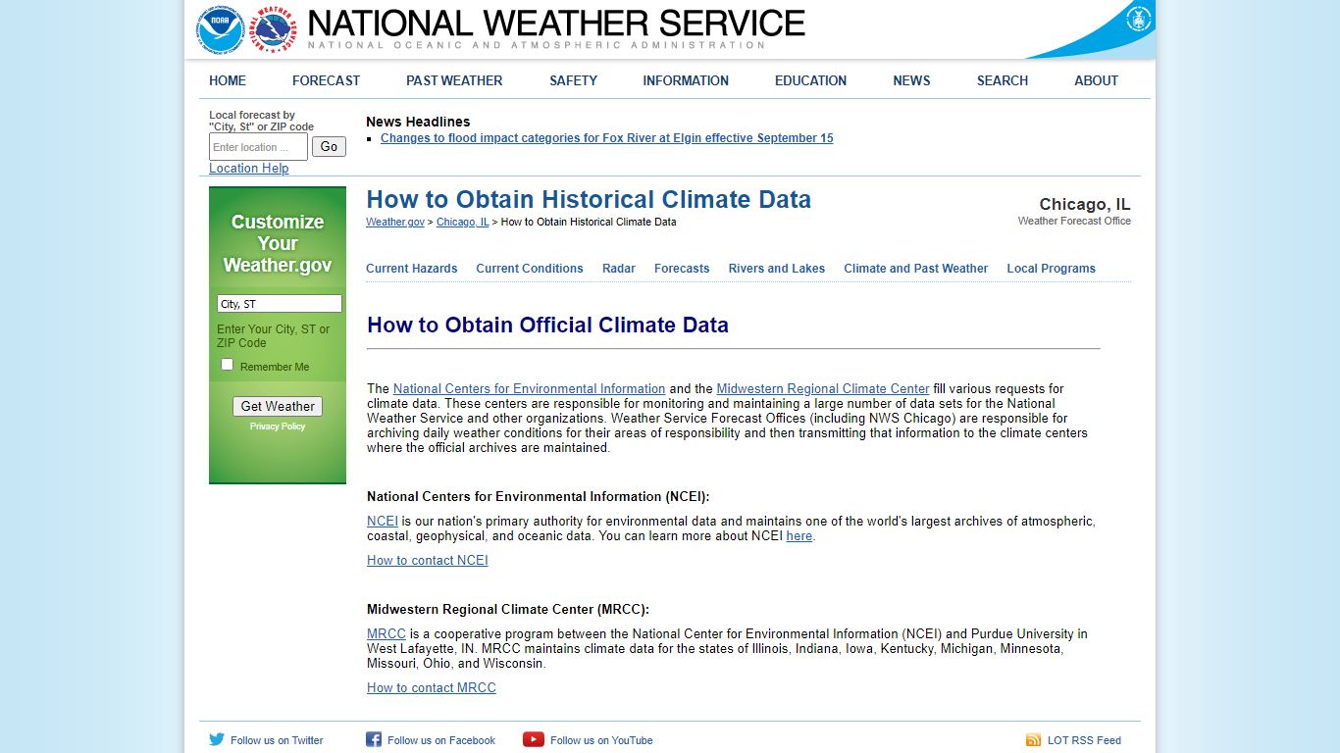Open the SAFETY menu

(573, 80)
